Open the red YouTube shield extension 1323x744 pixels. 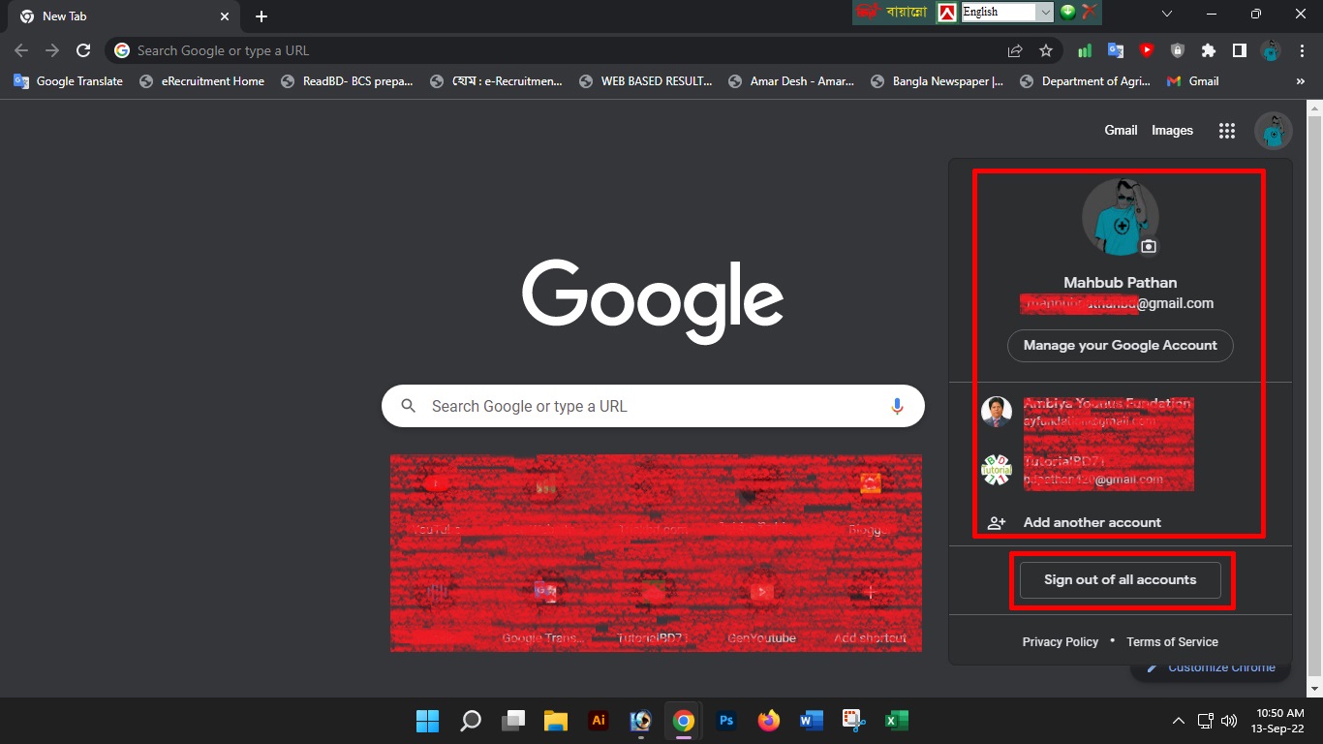point(1147,50)
